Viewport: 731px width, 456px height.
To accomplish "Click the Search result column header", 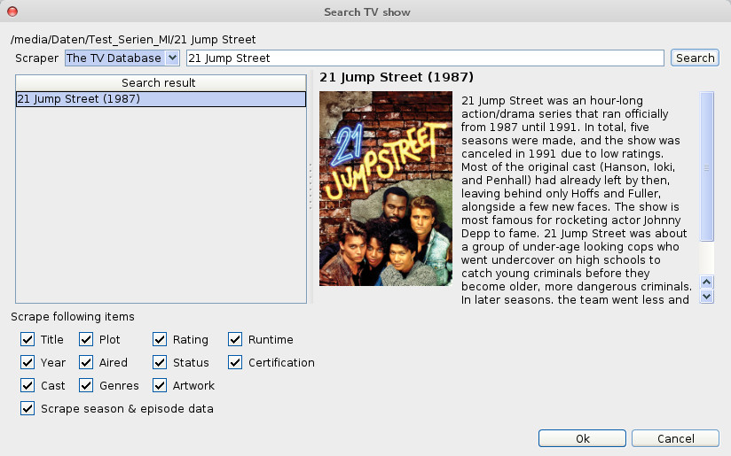I will pyautogui.click(x=161, y=83).
